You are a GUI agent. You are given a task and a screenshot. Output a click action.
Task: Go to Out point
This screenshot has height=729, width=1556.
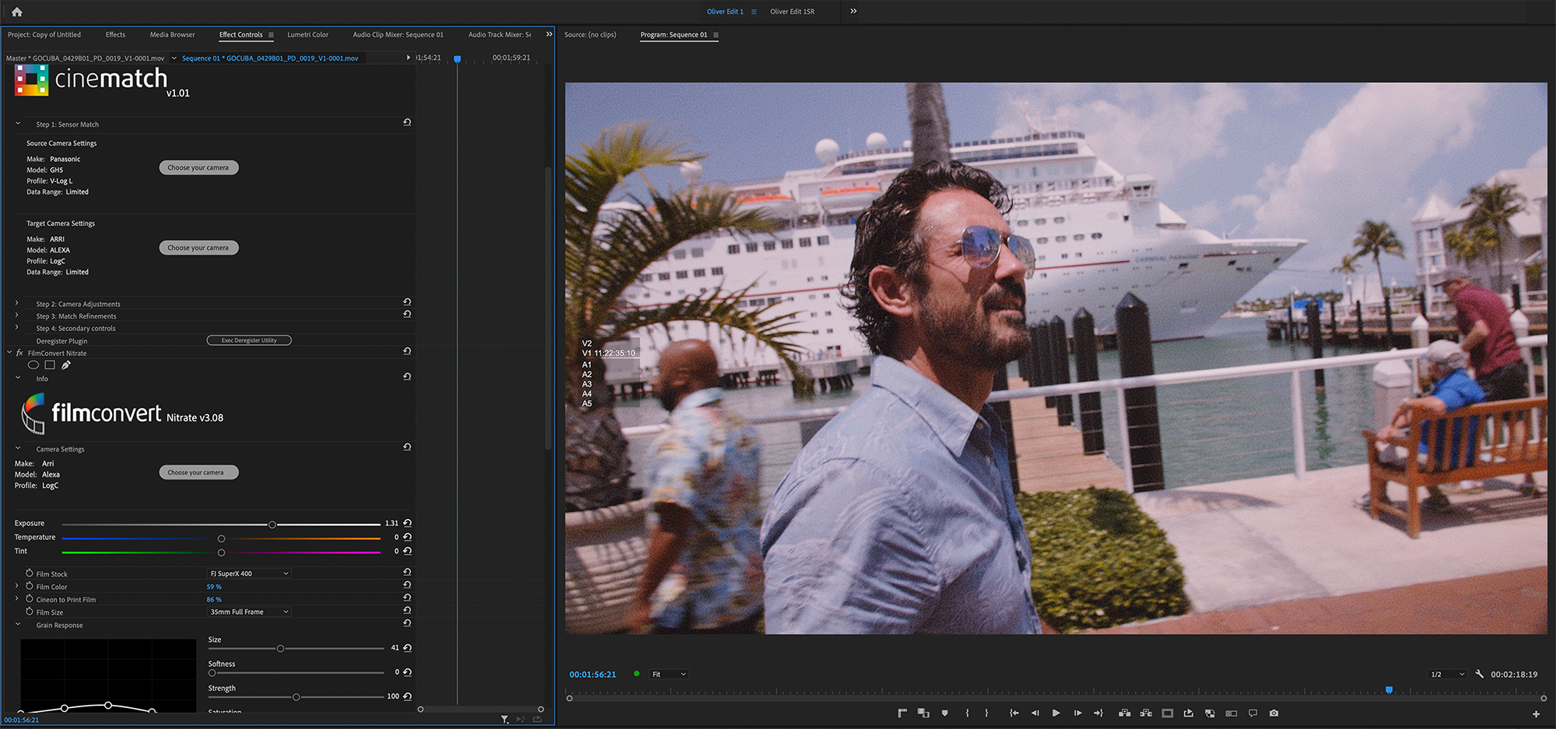point(1098,713)
